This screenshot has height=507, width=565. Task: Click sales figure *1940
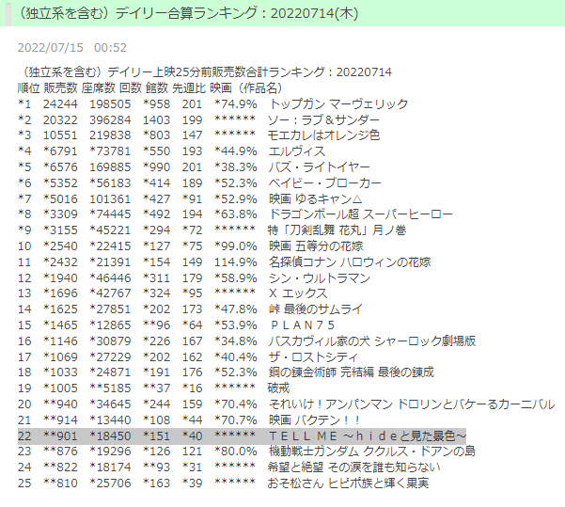[60, 278]
